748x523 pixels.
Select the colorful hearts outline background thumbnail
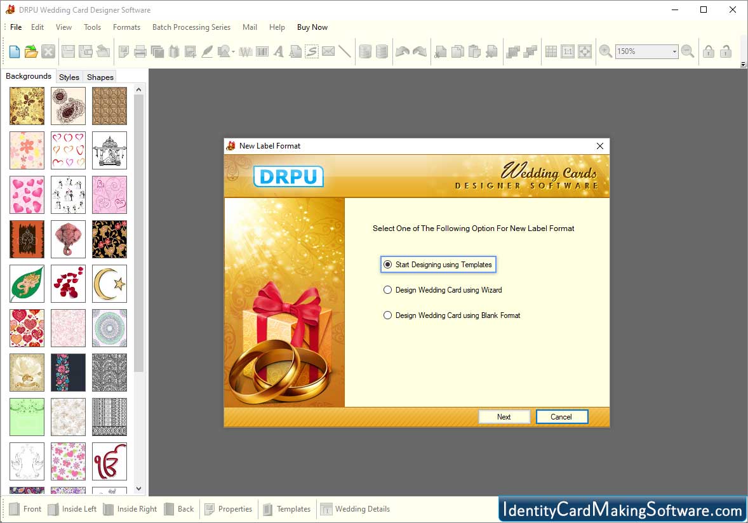(x=68, y=150)
